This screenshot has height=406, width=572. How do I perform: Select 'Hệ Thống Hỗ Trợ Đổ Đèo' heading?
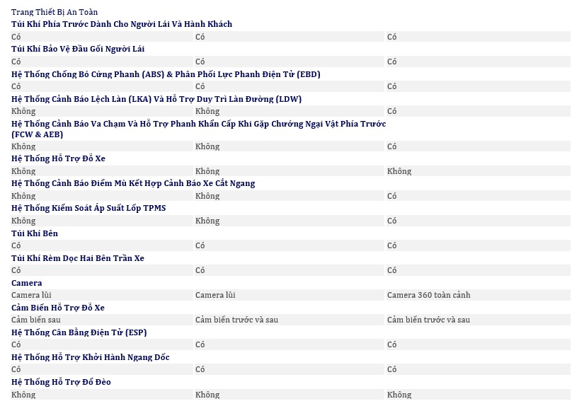[x=61, y=382]
